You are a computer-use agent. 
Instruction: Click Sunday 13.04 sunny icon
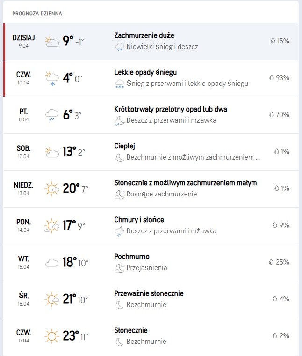(x=51, y=188)
